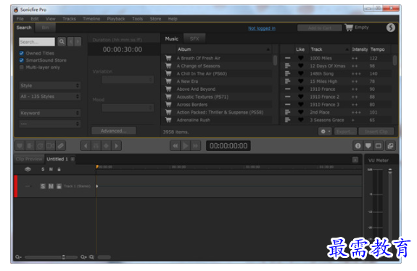
Task: Click the Export... button
Action: (x=345, y=132)
